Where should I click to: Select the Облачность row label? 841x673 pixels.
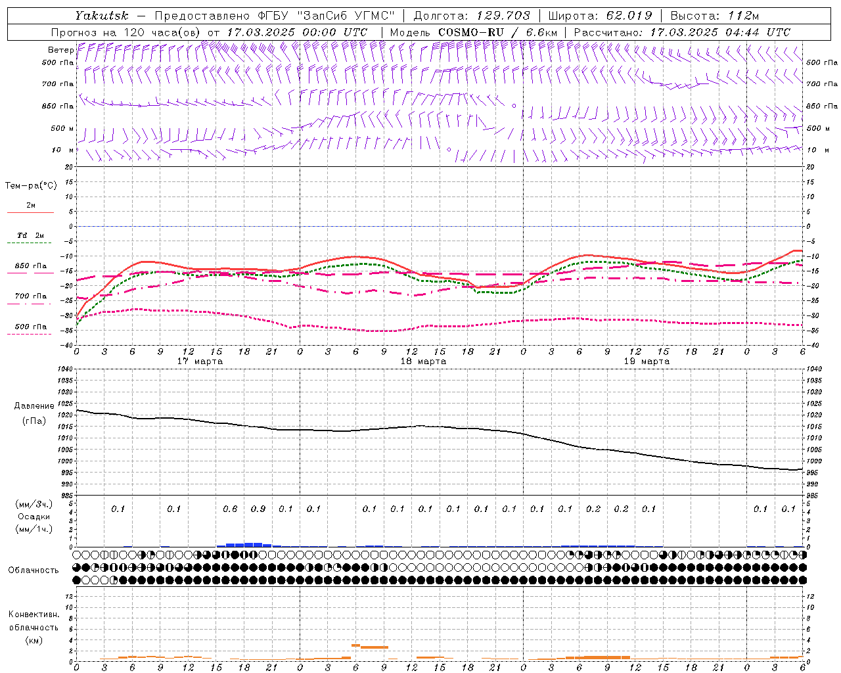34,570
